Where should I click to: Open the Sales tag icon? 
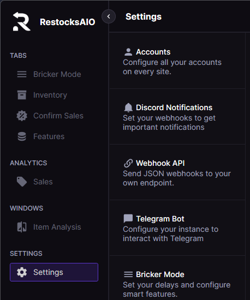tap(22, 182)
